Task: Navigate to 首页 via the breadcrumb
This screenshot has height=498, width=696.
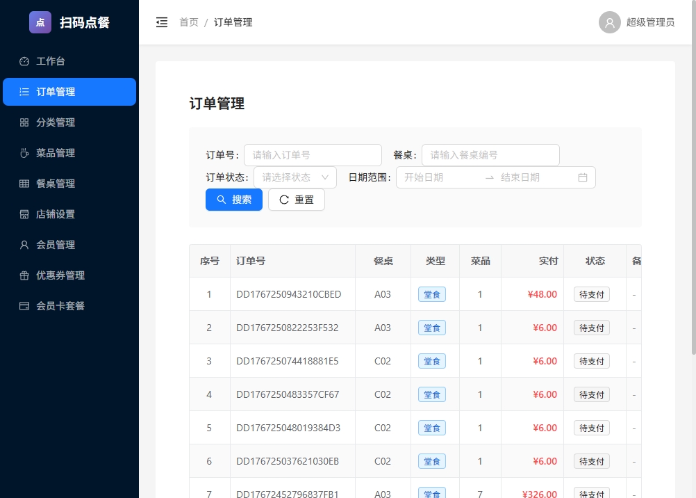Action: click(x=188, y=22)
